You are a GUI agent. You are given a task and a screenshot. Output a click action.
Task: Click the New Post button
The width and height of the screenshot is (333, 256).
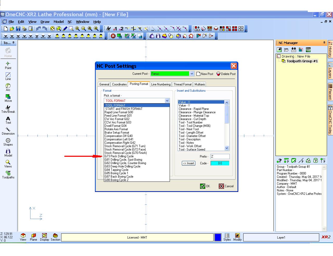[x=205, y=74]
